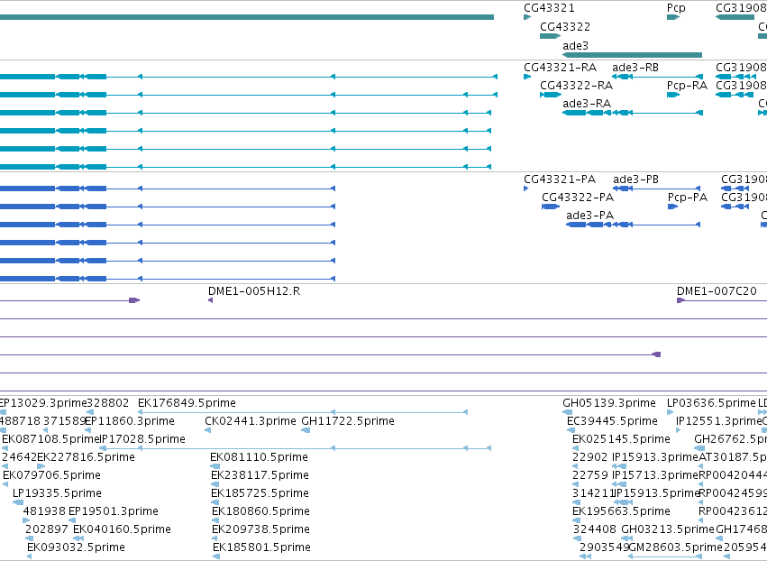Click the DME1-005H12.R feature label

(x=254, y=291)
